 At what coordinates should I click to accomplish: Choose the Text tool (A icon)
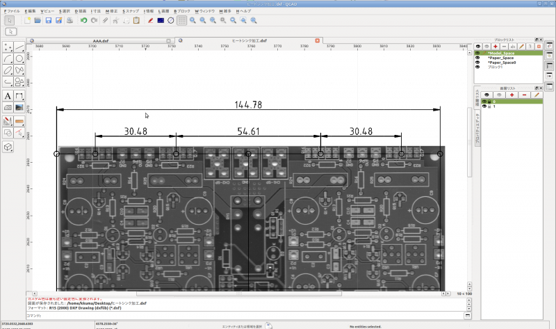click(x=8, y=96)
